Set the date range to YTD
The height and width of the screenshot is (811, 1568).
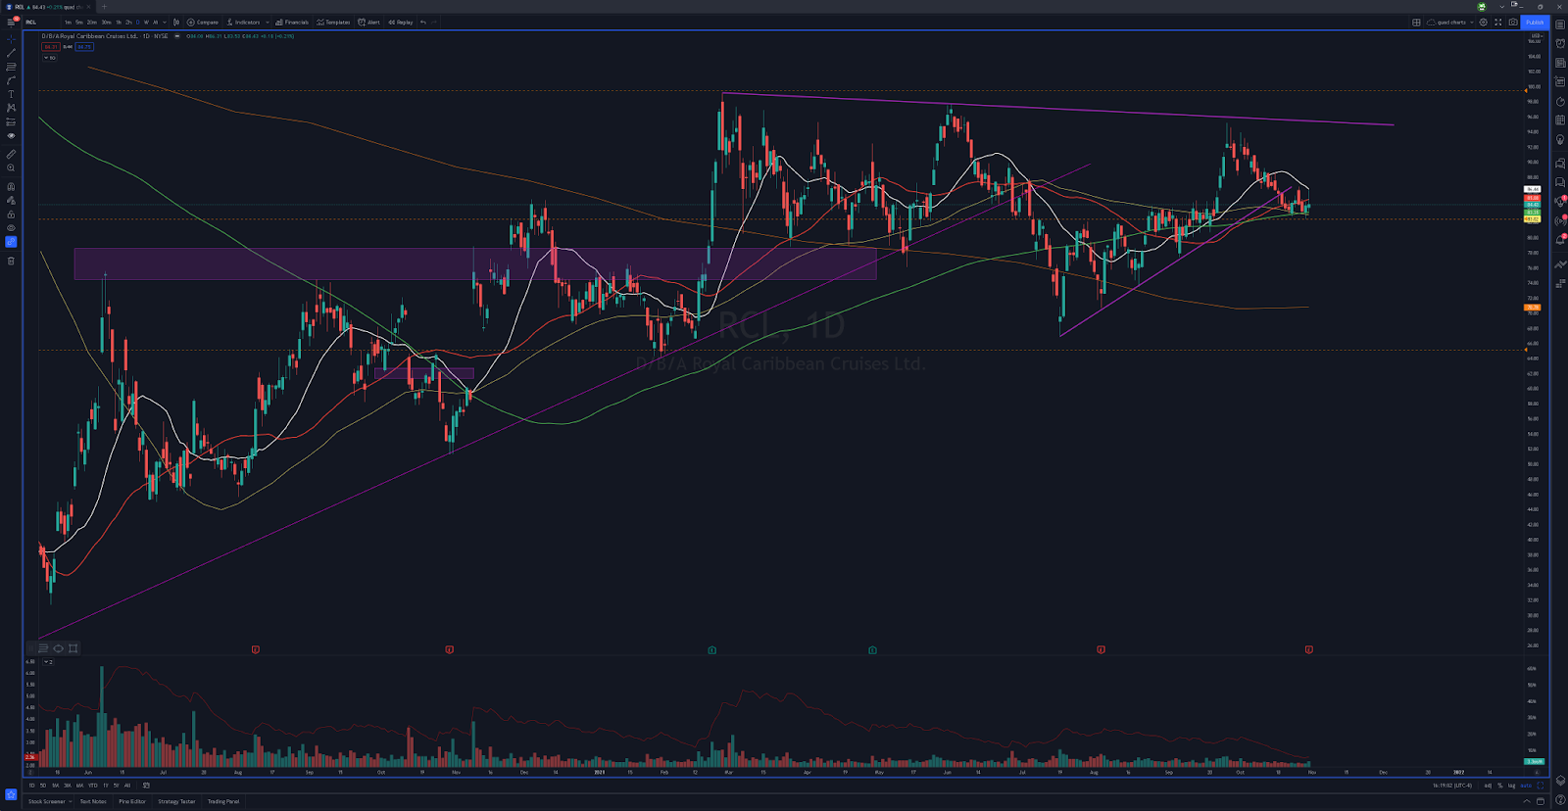(92, 786)
